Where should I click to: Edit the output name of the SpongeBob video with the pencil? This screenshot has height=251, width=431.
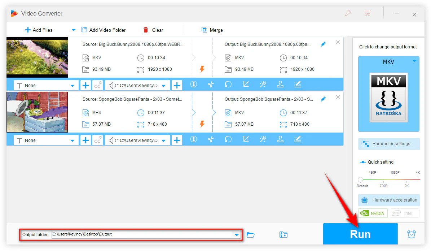(323, 99)
